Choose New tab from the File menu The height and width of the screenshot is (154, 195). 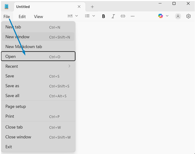pos(38,27)
